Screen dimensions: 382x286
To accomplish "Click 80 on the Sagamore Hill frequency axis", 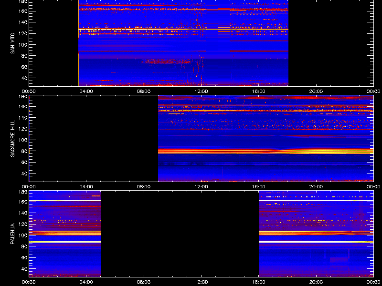I will click(x=24, y=151).
